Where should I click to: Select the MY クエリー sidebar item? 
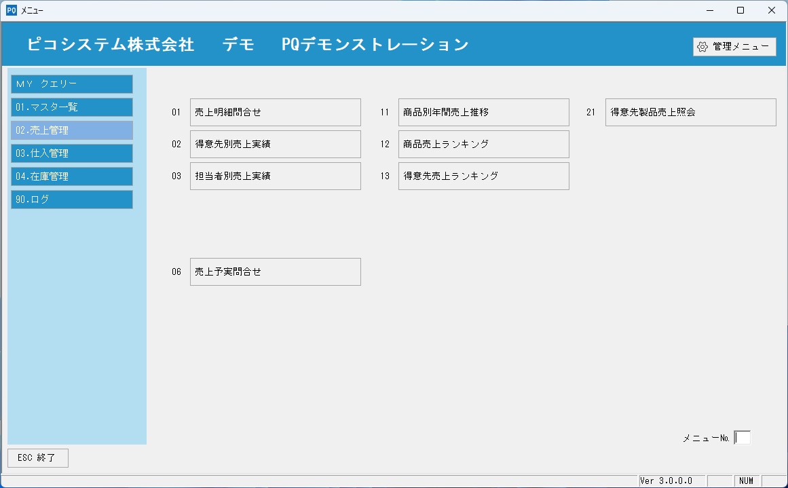pos(71,84)
